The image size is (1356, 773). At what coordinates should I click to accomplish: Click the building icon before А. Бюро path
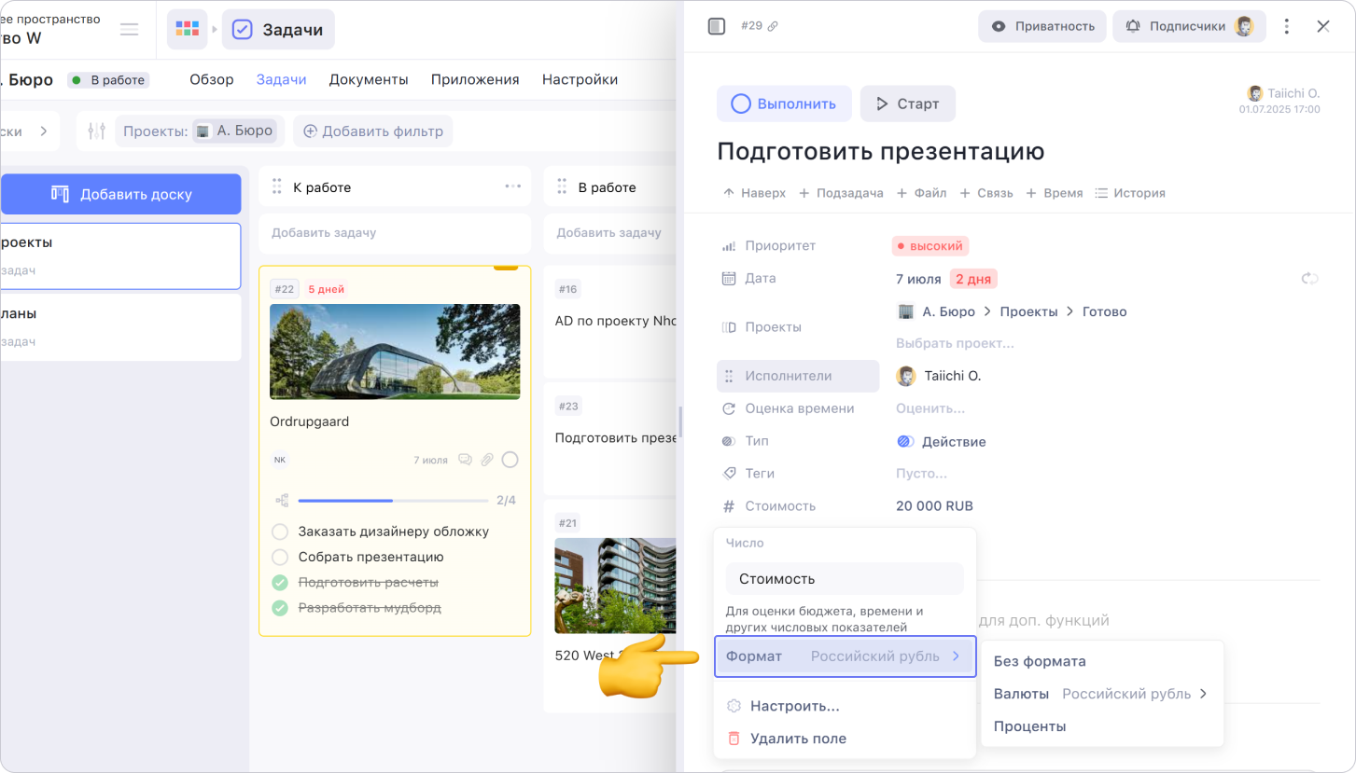coord(905,311)
